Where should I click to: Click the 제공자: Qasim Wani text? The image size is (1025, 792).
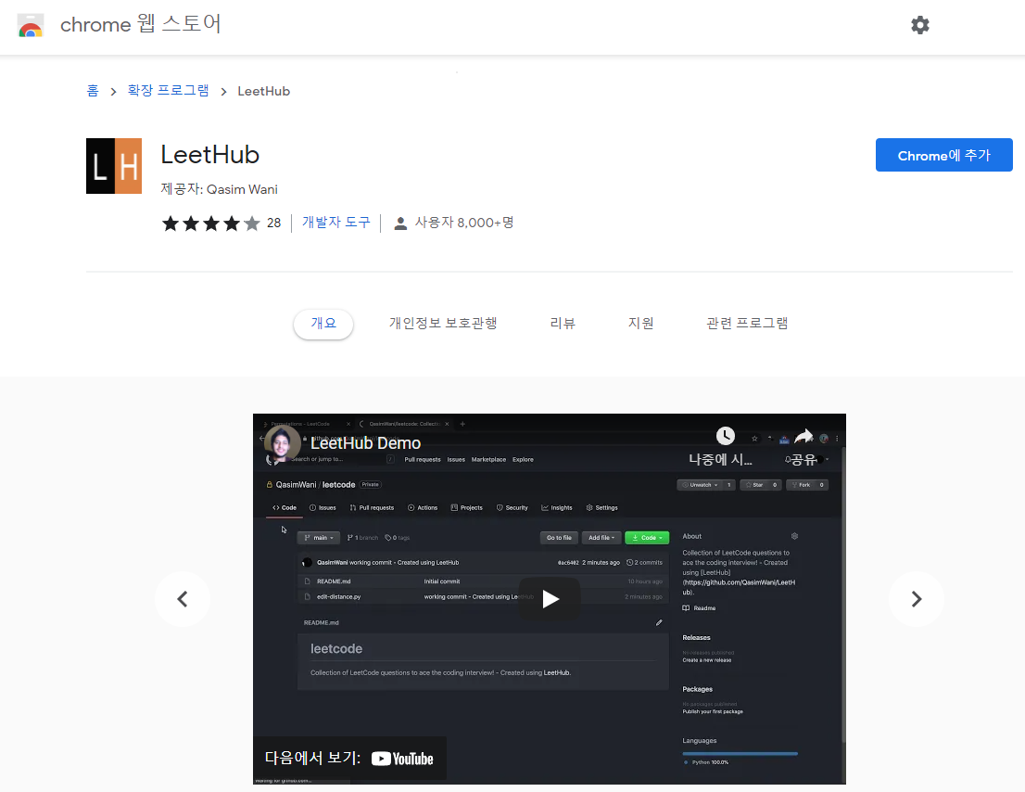(x=219, y=189)
